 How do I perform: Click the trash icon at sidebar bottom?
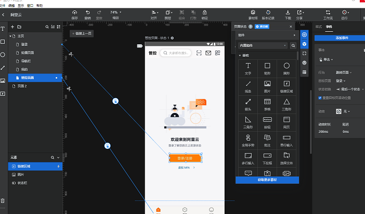pos(3,200)
